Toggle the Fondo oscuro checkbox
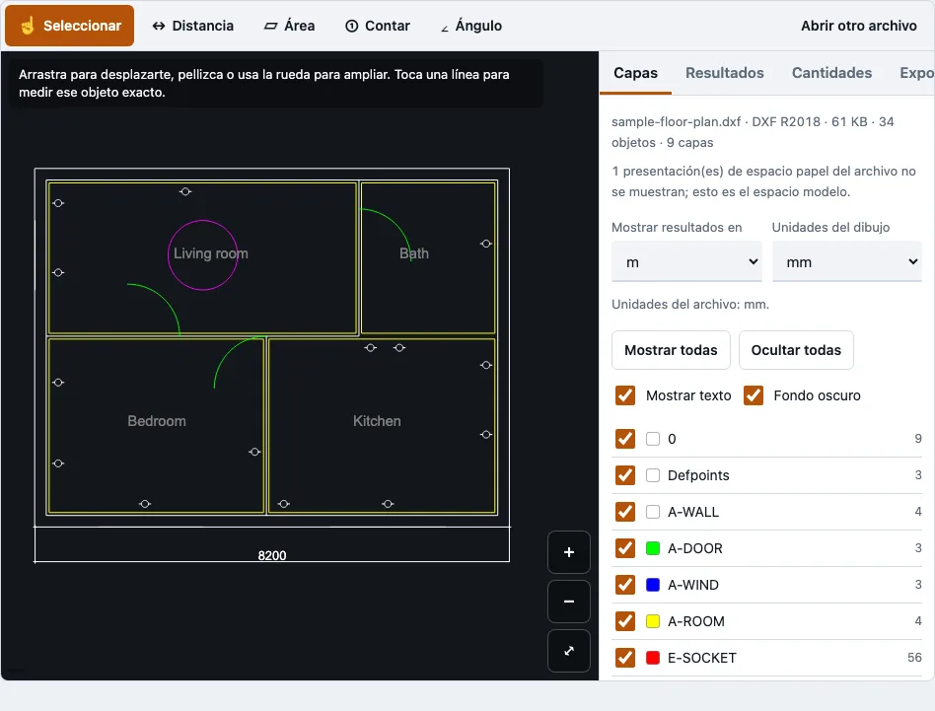The width and height of the screenshot is (935, 711). point(754,395)
